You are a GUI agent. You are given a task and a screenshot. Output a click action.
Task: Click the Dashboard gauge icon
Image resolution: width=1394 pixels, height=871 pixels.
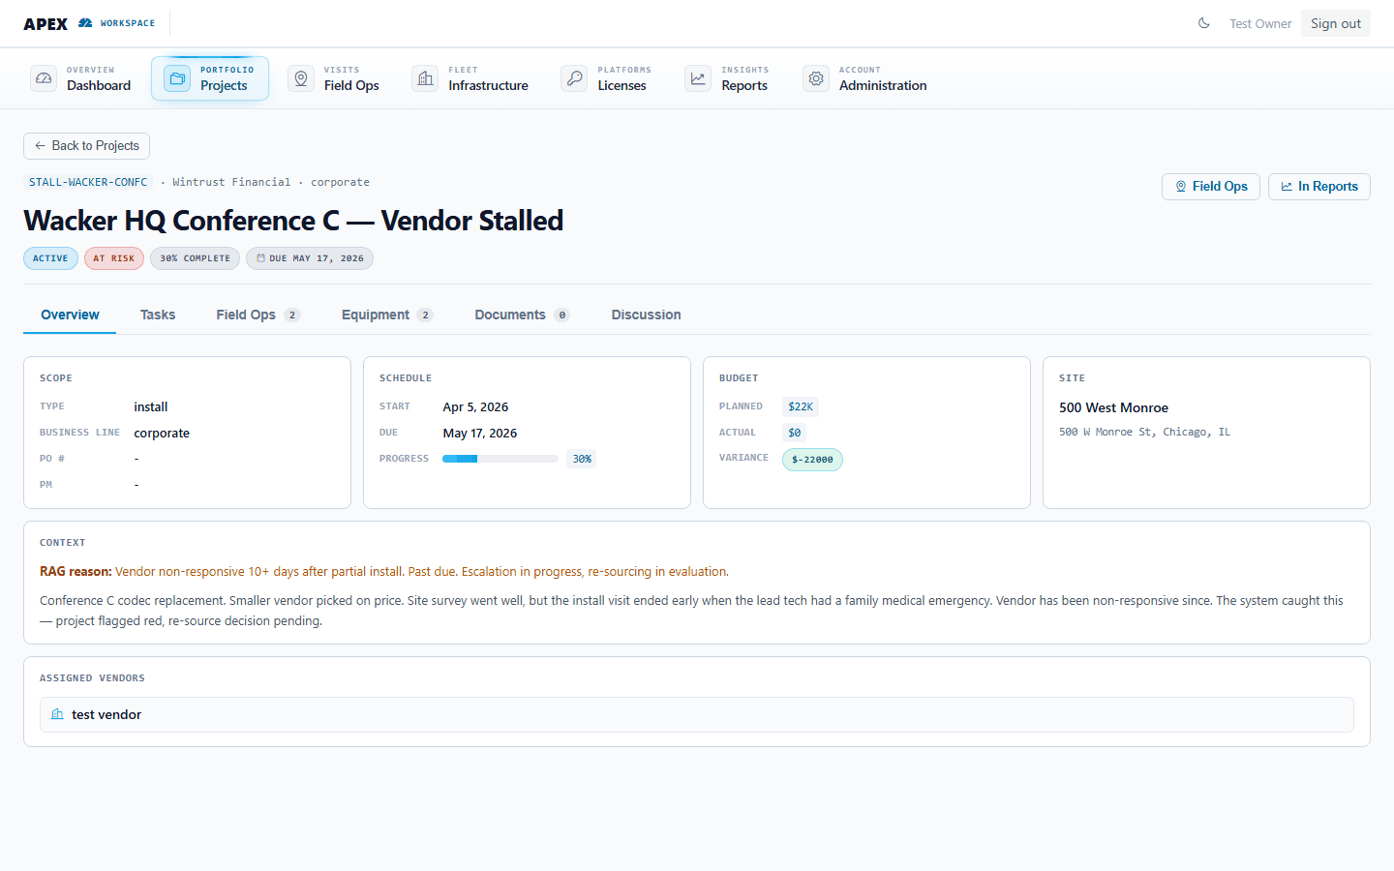tap(44, 78)
